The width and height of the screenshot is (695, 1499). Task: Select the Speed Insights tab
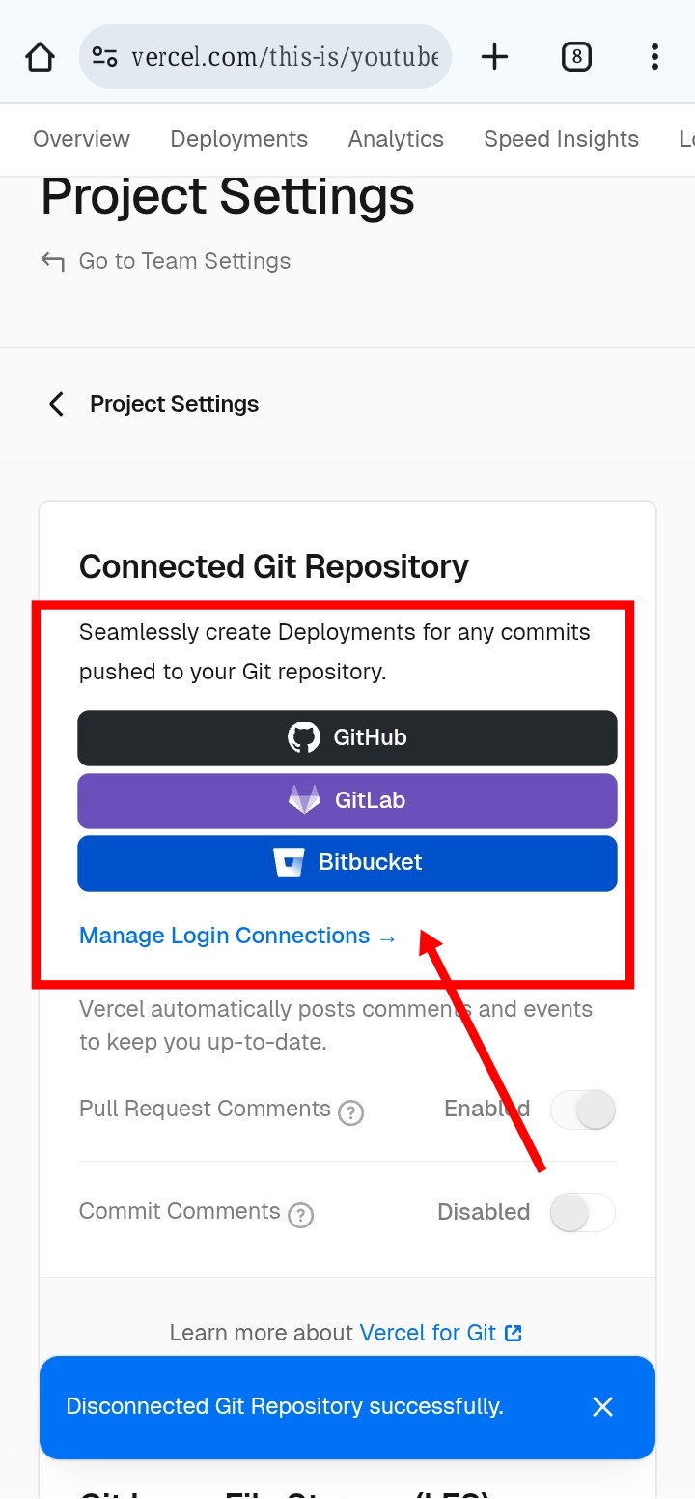coord(561,139)
